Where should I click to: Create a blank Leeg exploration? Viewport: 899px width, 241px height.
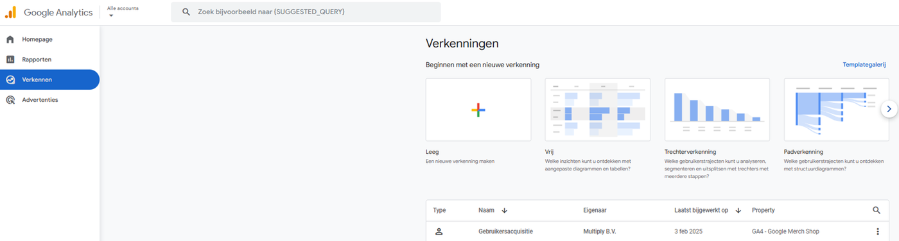tap(478, 110)
